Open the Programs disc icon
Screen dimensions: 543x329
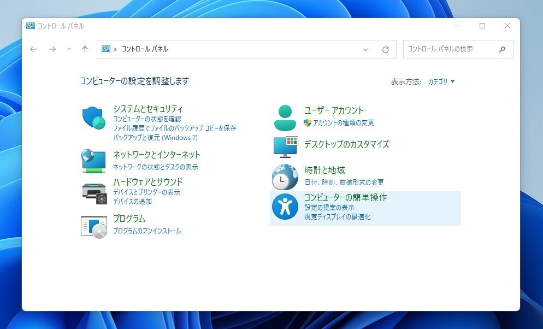[x=93, y=226]
